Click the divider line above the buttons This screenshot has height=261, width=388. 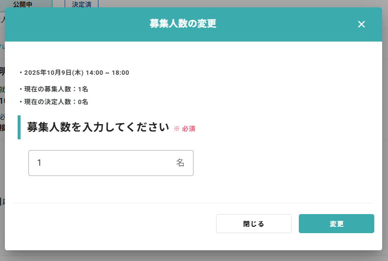click(x=193, y=203)
